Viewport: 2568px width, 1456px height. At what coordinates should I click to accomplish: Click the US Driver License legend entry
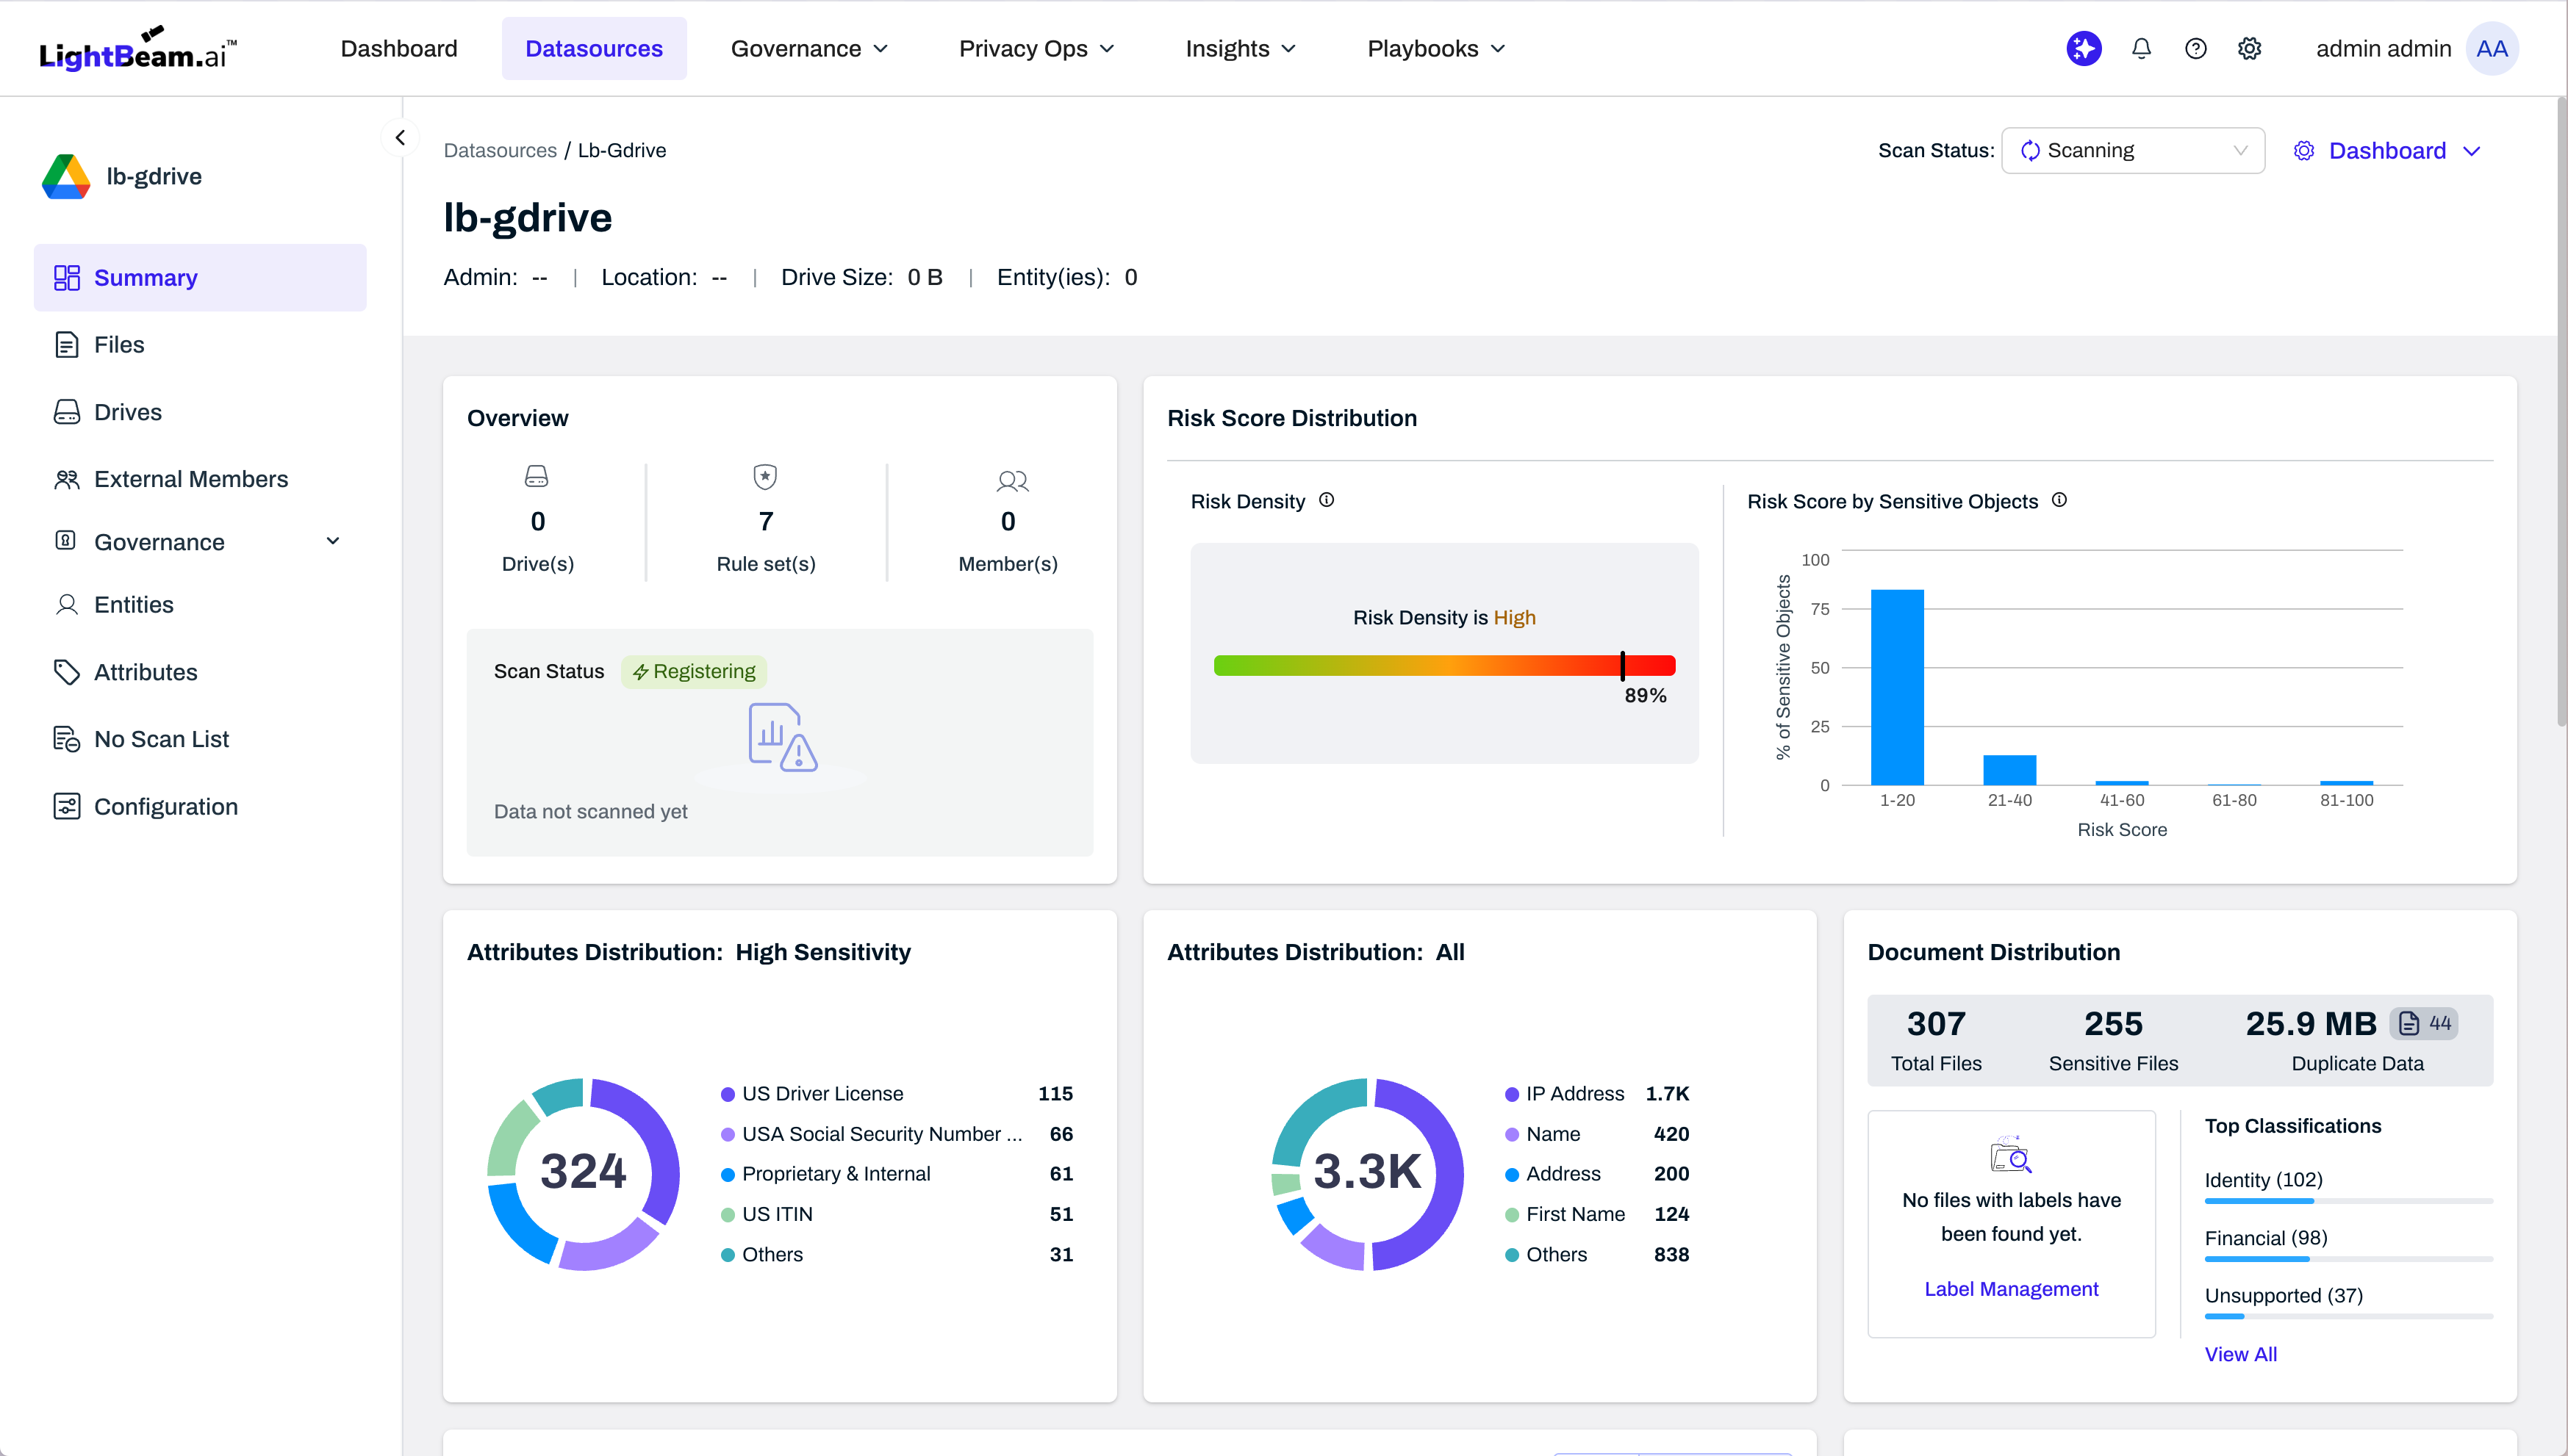pos(897,1094)
